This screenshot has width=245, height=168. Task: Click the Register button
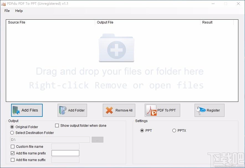[x=209, y=110]
